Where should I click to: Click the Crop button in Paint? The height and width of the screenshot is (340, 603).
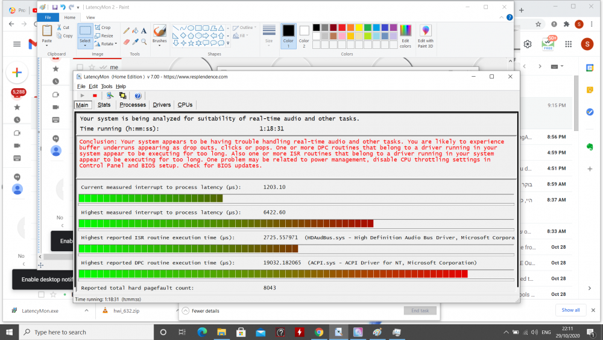103,27
